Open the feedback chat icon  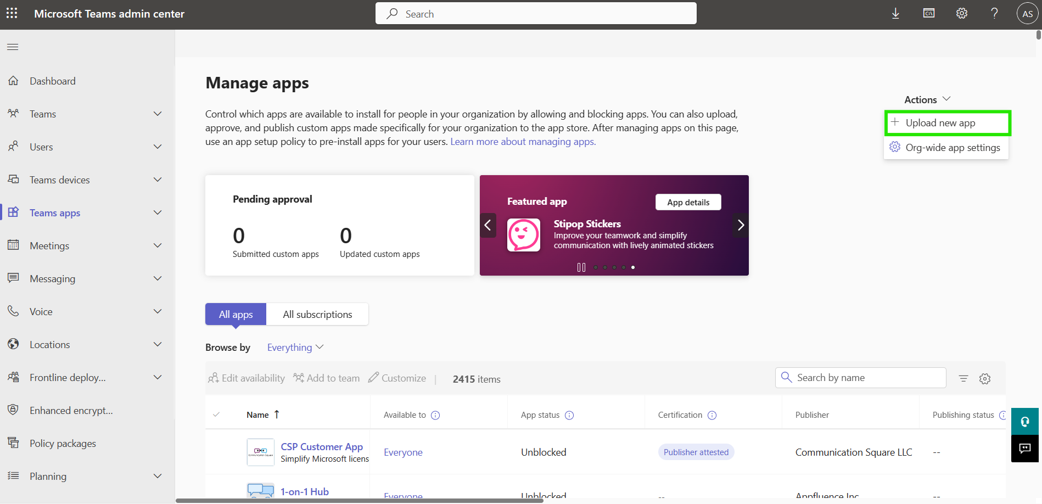(1024, 449)
